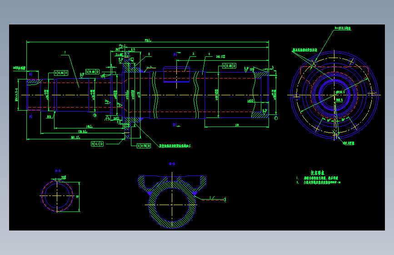Pick the hatched ring in the B-B cross-section

(x=172, y=205)
